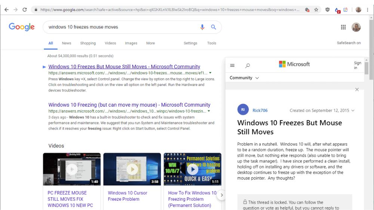Click the blue arrow marker beside first result
Viewport: 374px width, 210px height.
pos(44,67)
